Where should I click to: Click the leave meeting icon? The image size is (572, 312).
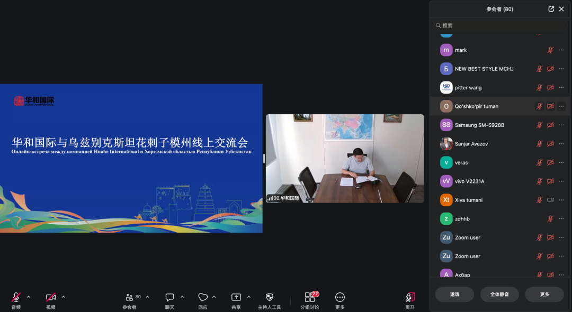409,297
